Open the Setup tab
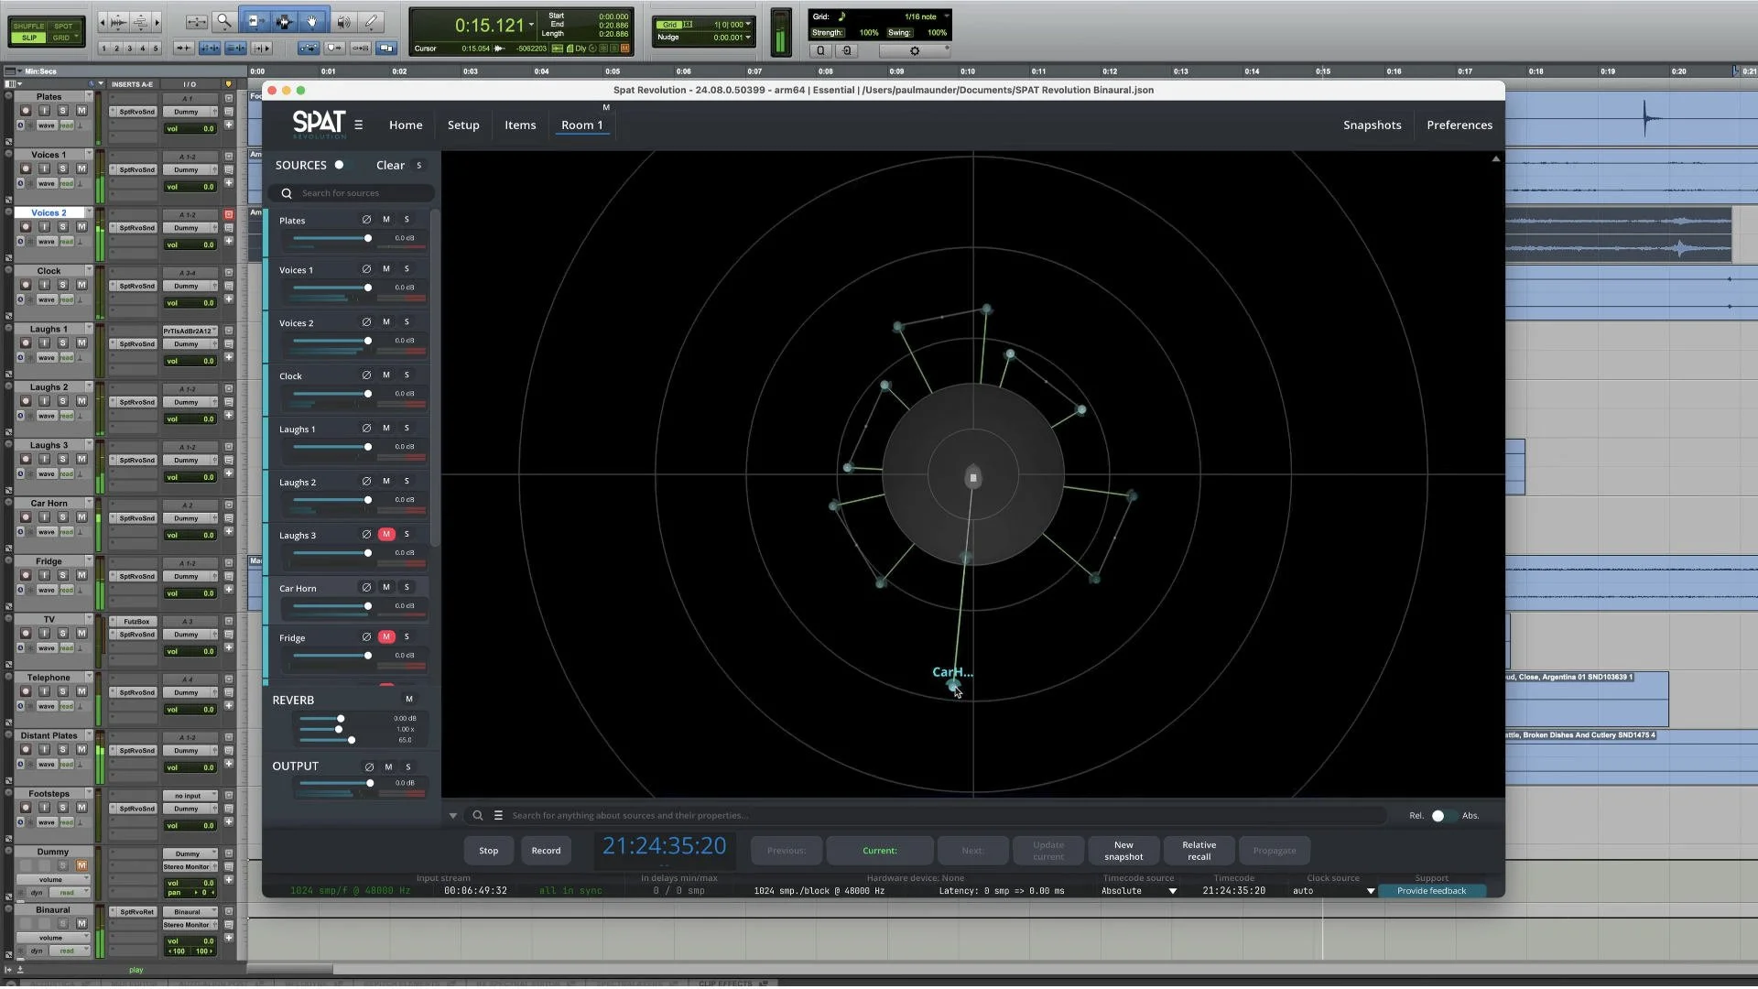The height and width of the screenshot is (989, 1758). point(463,125)
